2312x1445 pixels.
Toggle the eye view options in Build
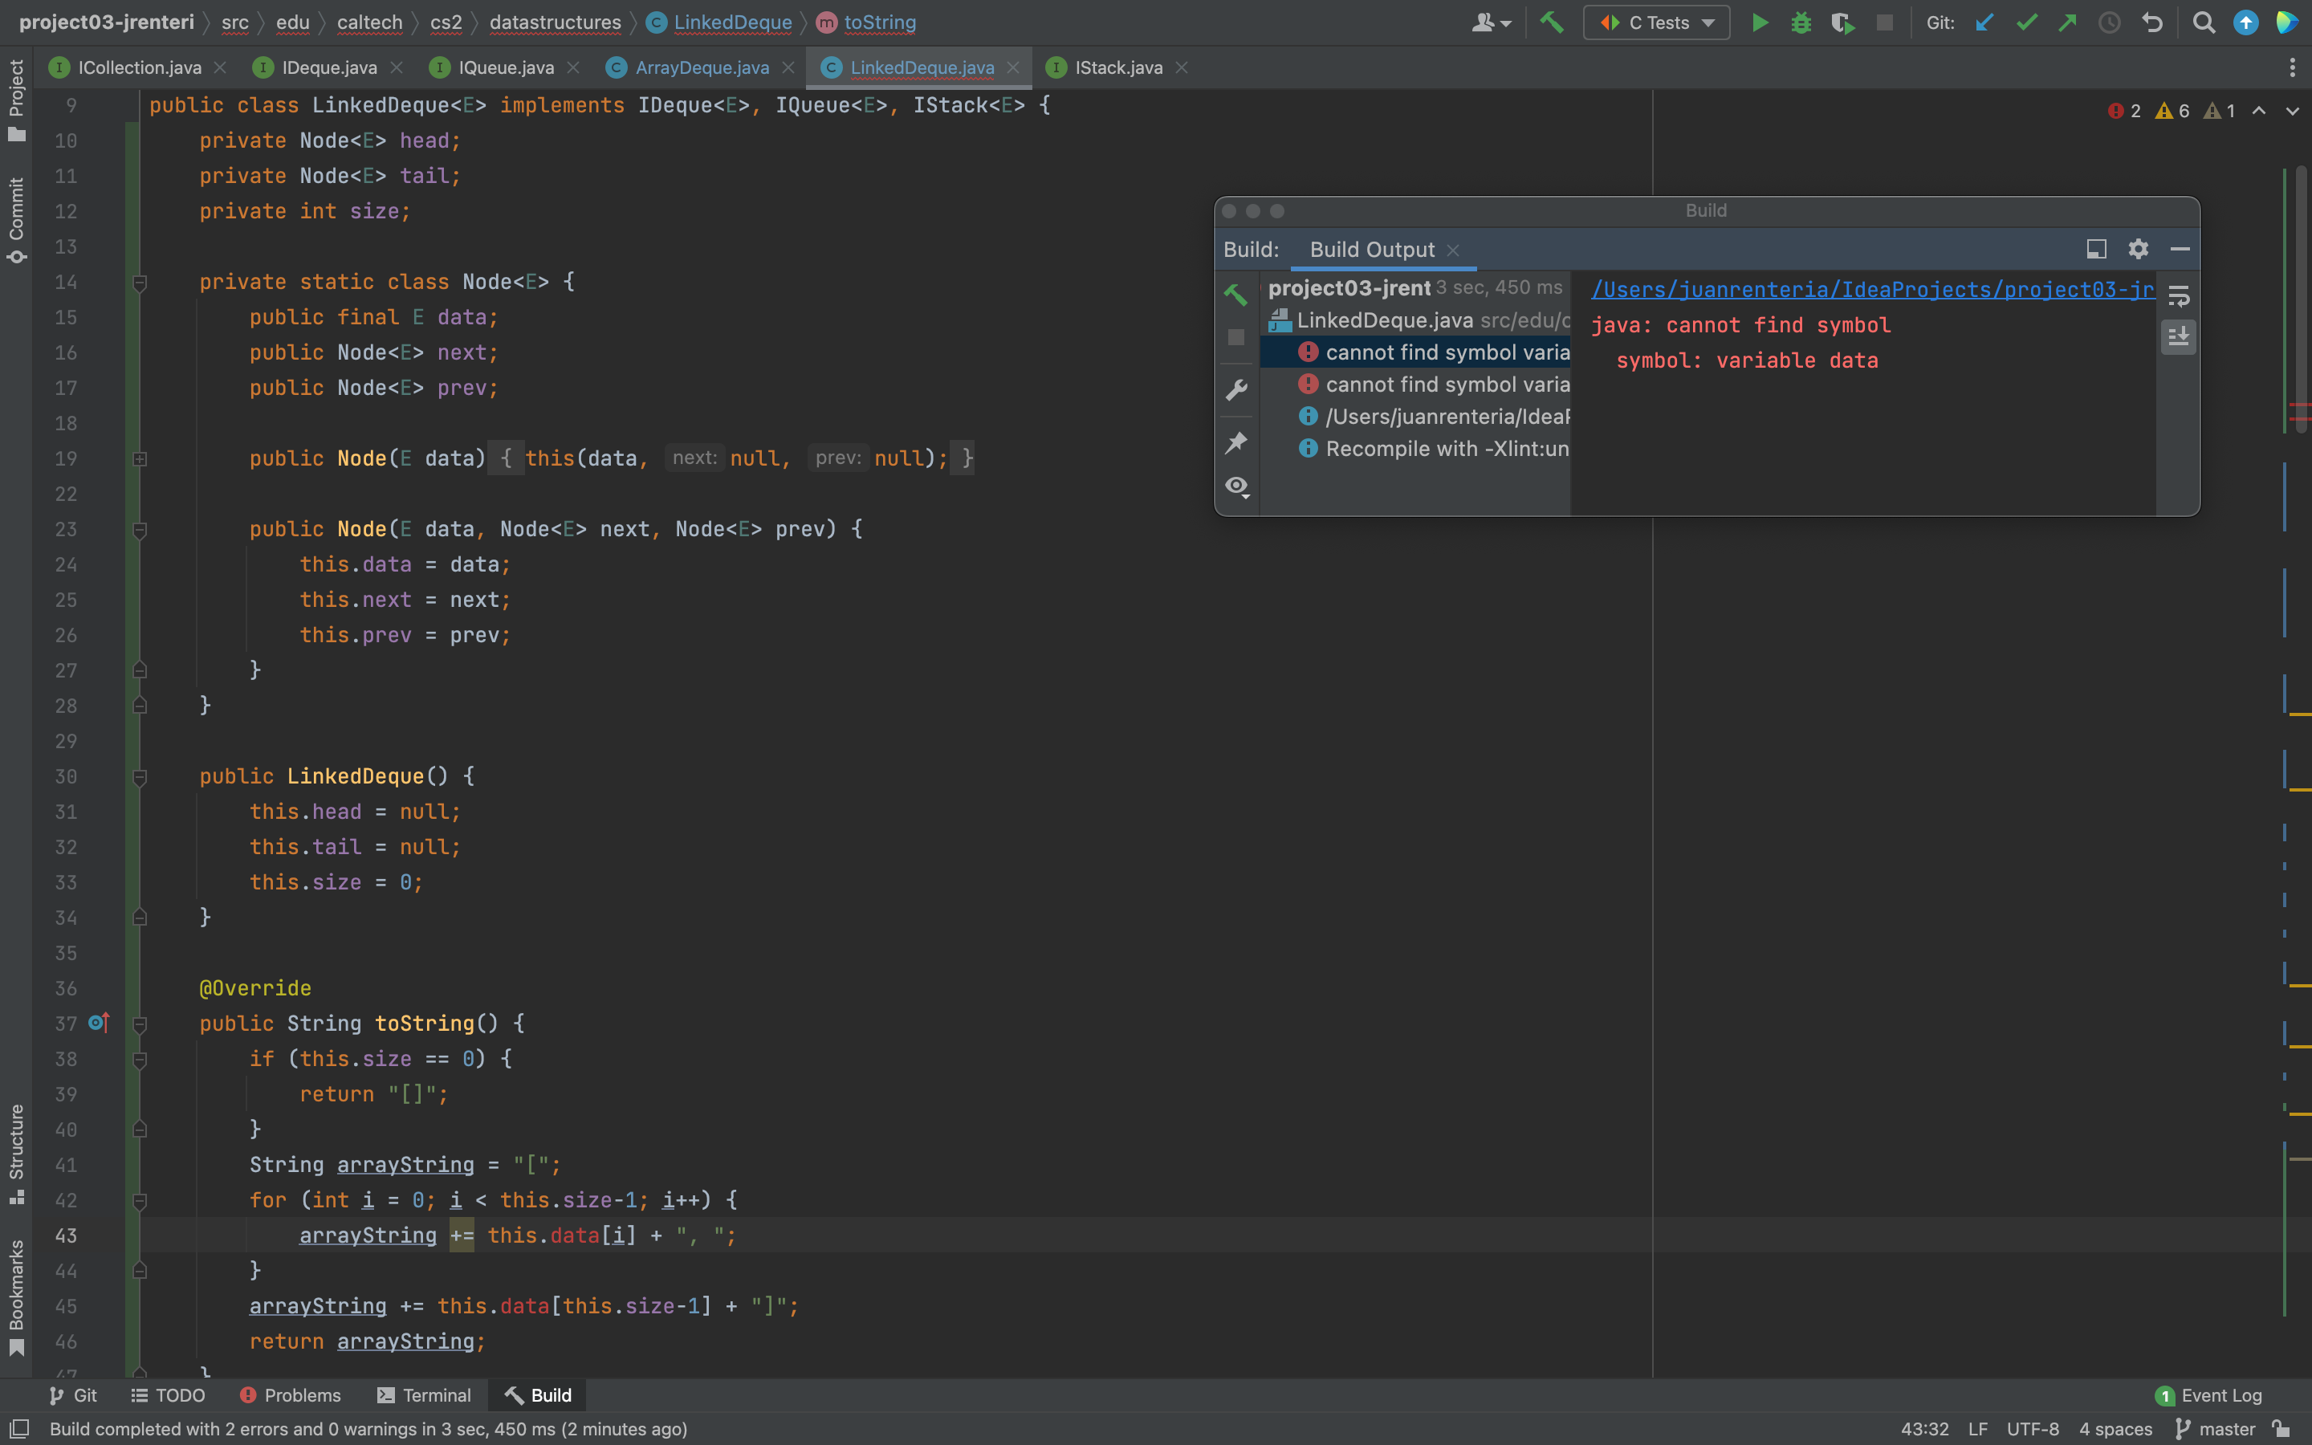(x=1236, y=486)
